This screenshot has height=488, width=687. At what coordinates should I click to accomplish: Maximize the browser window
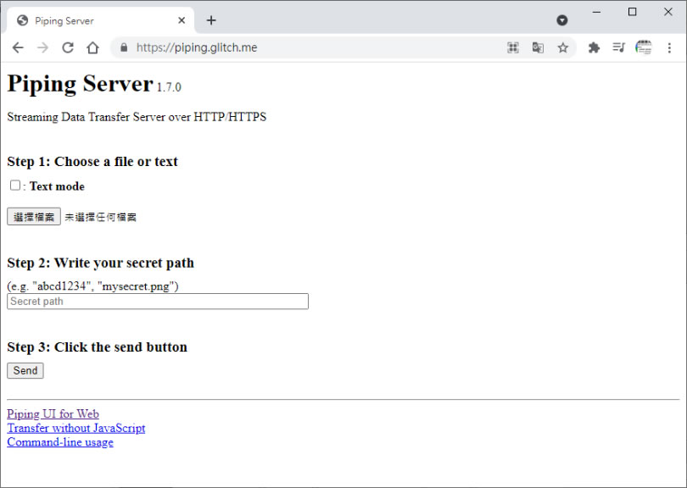coord(632,12)
